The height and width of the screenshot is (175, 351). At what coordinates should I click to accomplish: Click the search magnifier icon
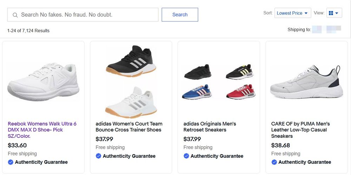[x=15, y=15]
